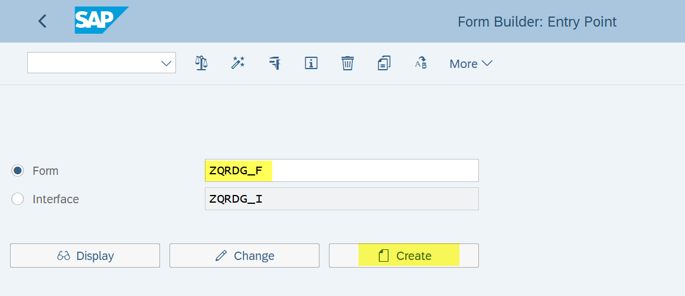Click the Form Builder: Entry Point title
Viewport: 685px width, 296px height.
click(537, 22)
